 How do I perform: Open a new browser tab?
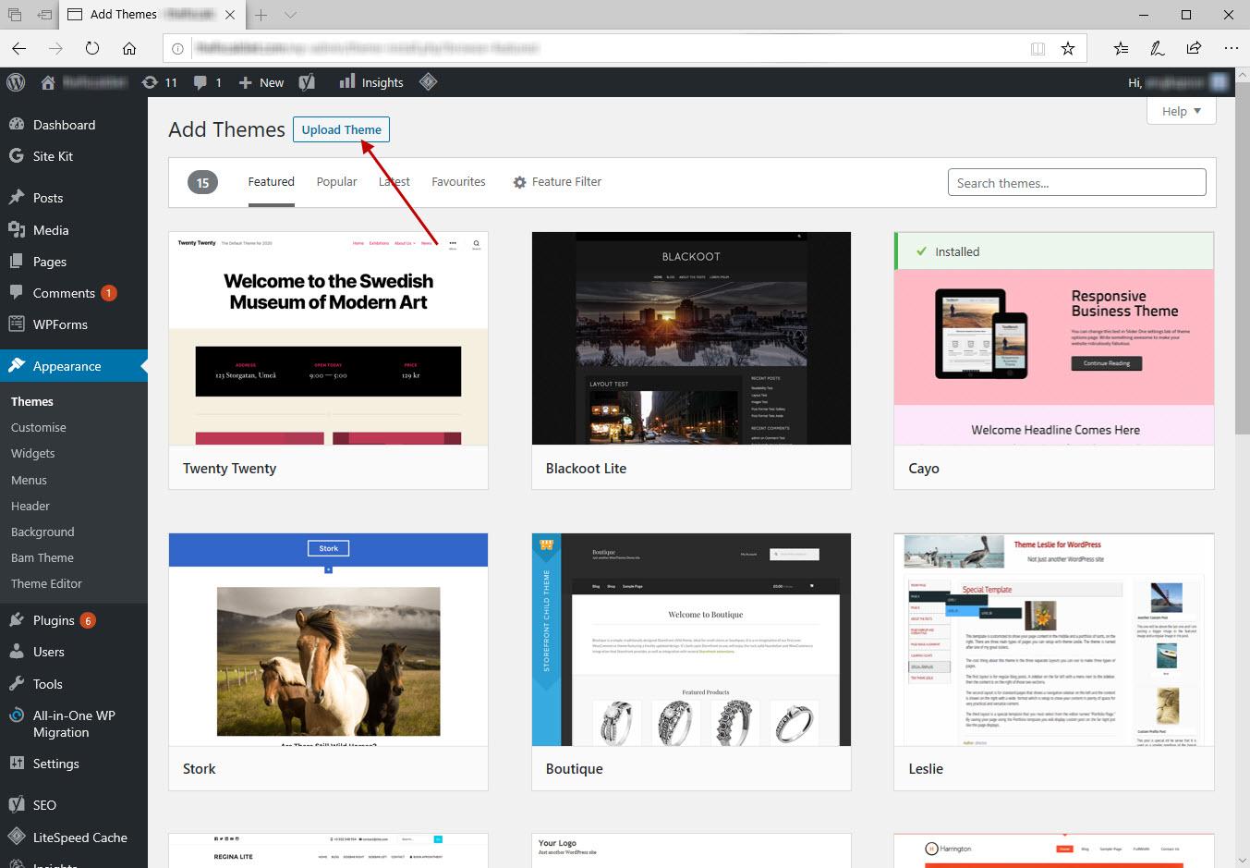[261, 15]
